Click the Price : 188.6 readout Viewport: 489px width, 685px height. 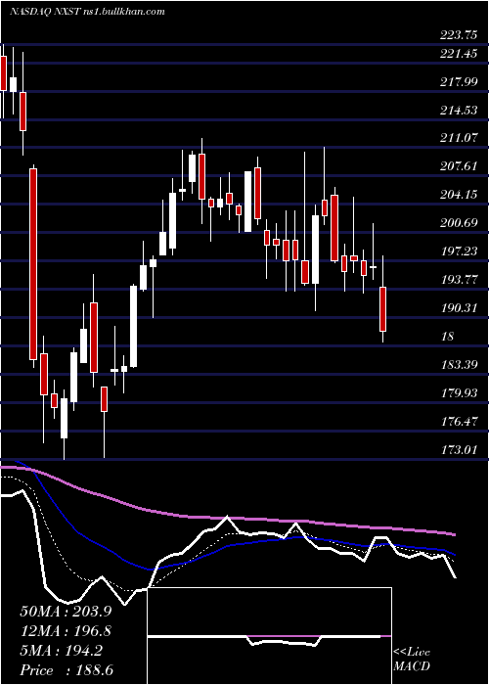click(x=67, y=670)
